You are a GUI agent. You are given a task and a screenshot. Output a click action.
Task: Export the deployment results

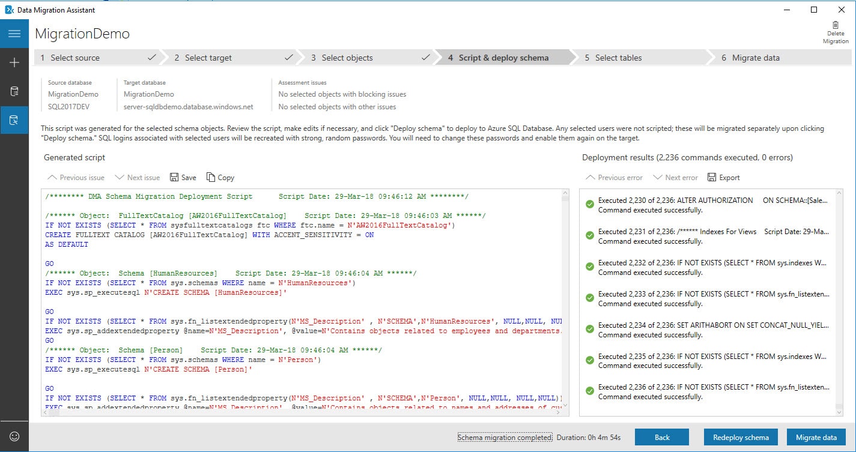pos(724,178)
